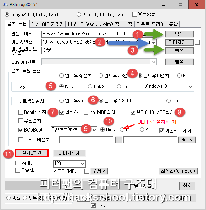This screenshot has height=210, width=206.
Task: Expand the Custom원본 dropdown
Action: (154, 62)
